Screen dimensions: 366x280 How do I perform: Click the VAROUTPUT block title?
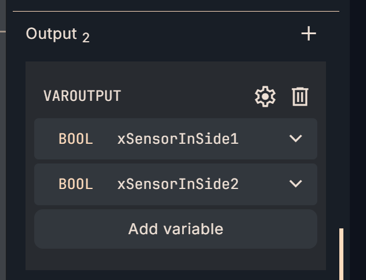(x=82, y=96)
